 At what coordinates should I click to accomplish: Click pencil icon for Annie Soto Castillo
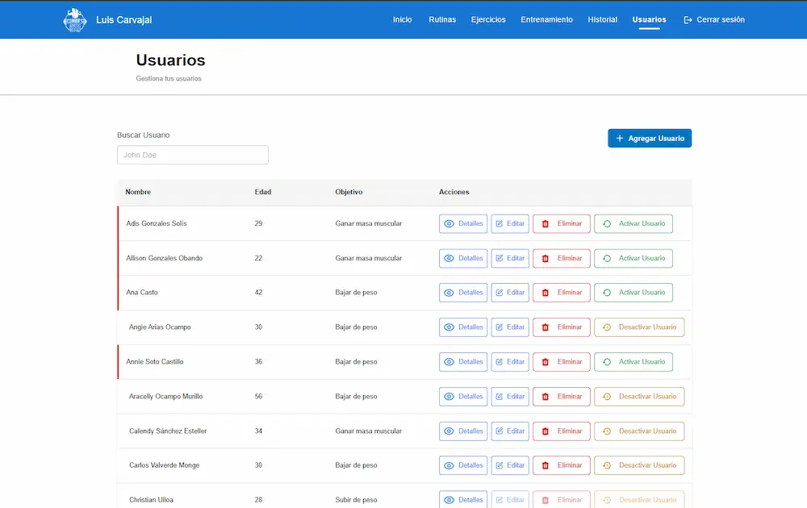click(499, 362)
